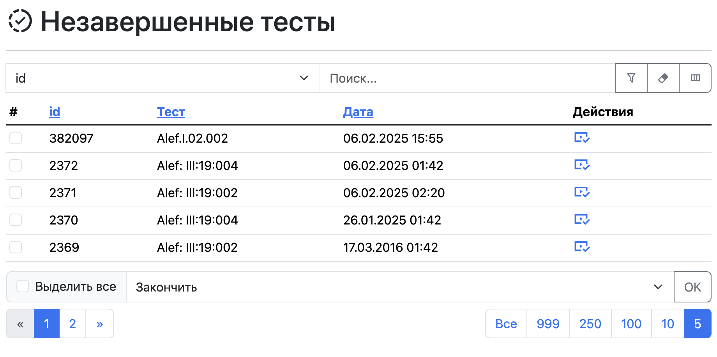
Task: Tick the checkbox for row 382097
Action: pyautogui.click(x=16, y=138)
